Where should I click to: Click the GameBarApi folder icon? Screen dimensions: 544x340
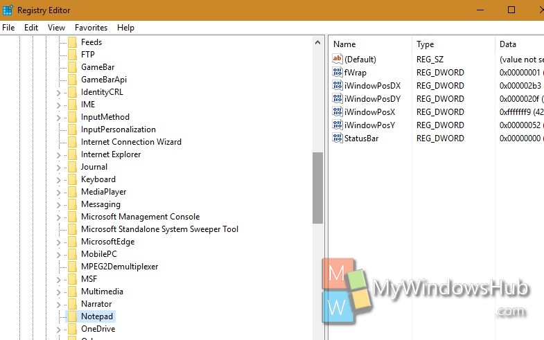pyautogui.click(x=72, y=80)
